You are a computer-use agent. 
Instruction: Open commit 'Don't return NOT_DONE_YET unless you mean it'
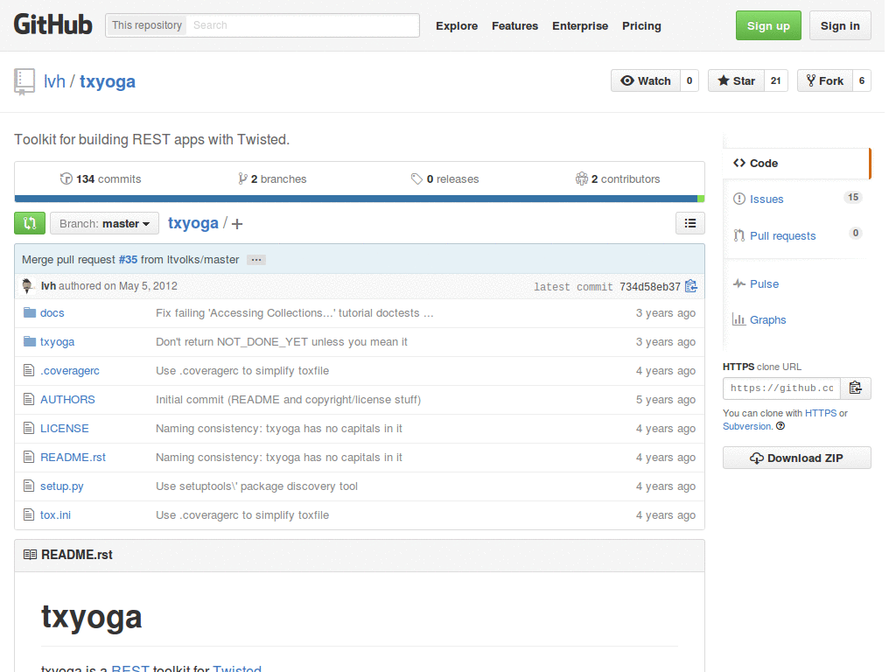click(282, 342)
